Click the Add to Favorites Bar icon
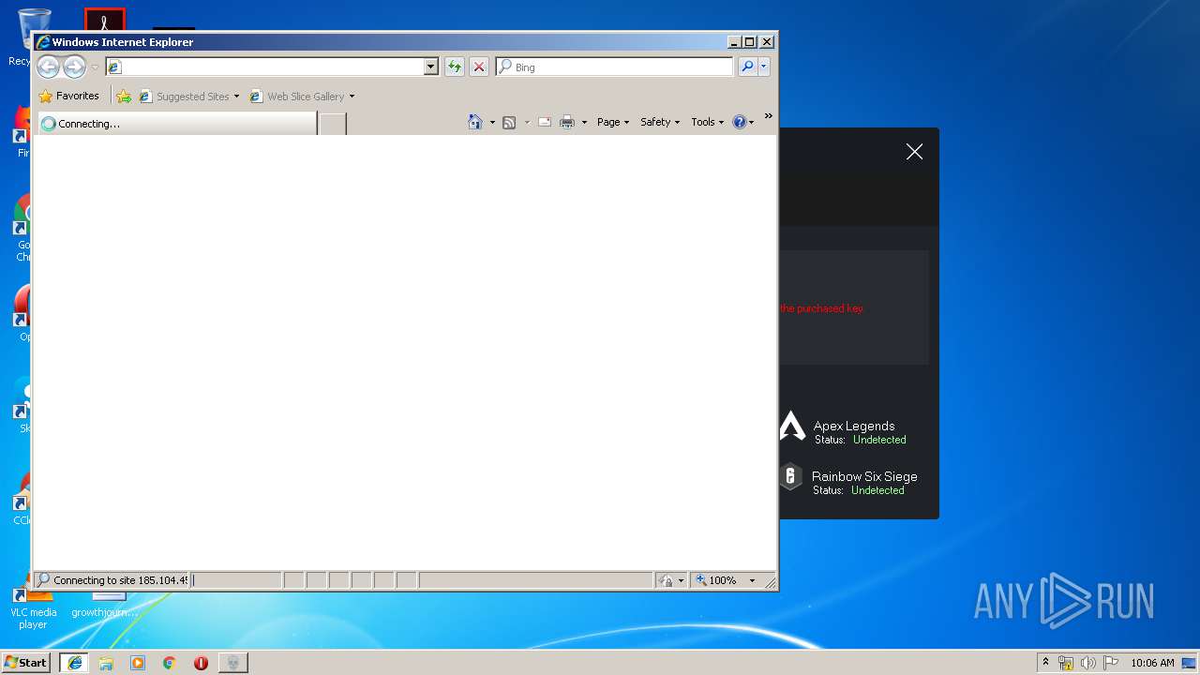1200x675 pixels. coord(123,96)
